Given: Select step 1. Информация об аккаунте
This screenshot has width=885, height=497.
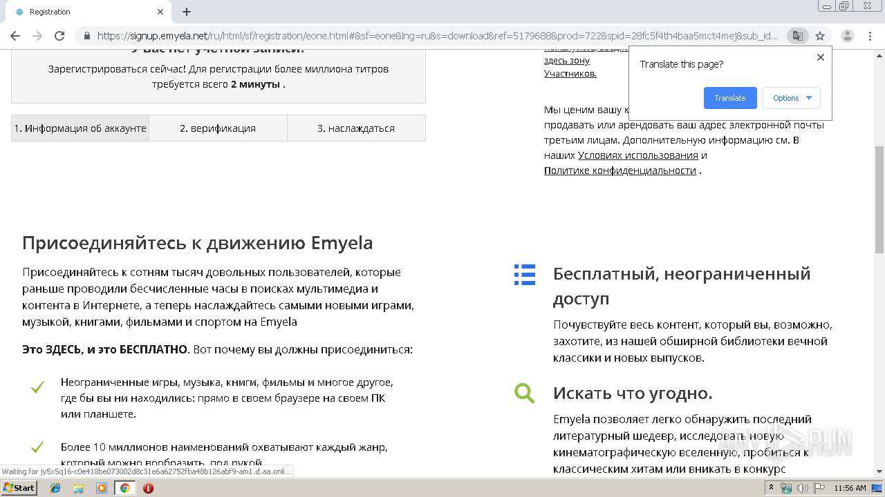Looking at the screenshot, I should pyautogui.click(x=80, y=128).
